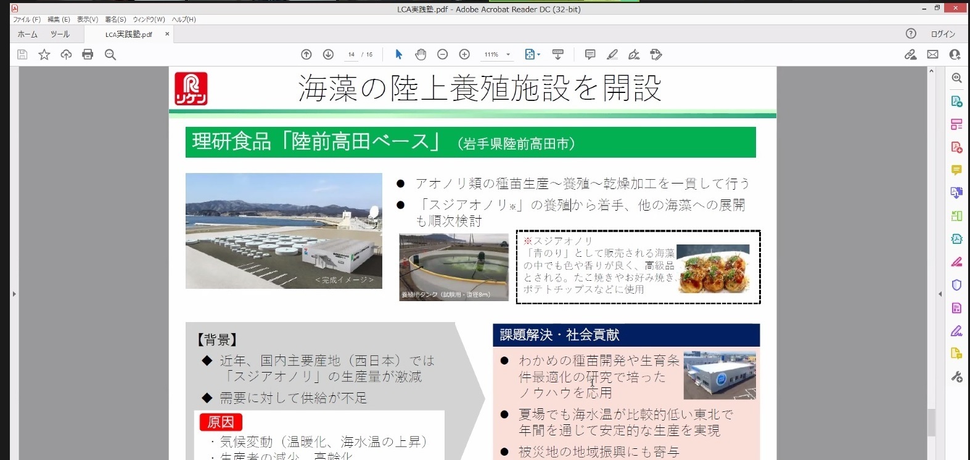Toggle the read mode scrolling icon
This screenshot has width=970, height=460.
point(558,55)
